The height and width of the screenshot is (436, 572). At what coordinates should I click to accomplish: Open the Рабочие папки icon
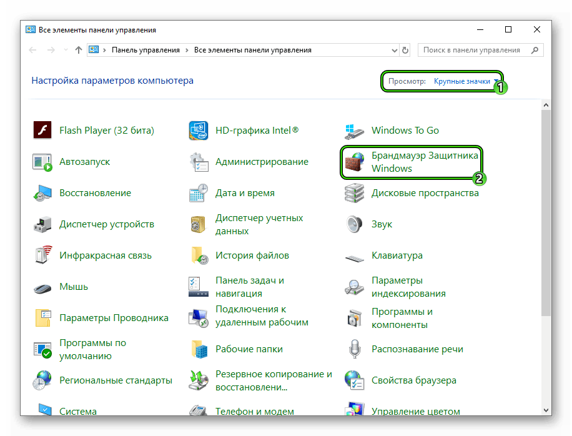click(199, 349)
